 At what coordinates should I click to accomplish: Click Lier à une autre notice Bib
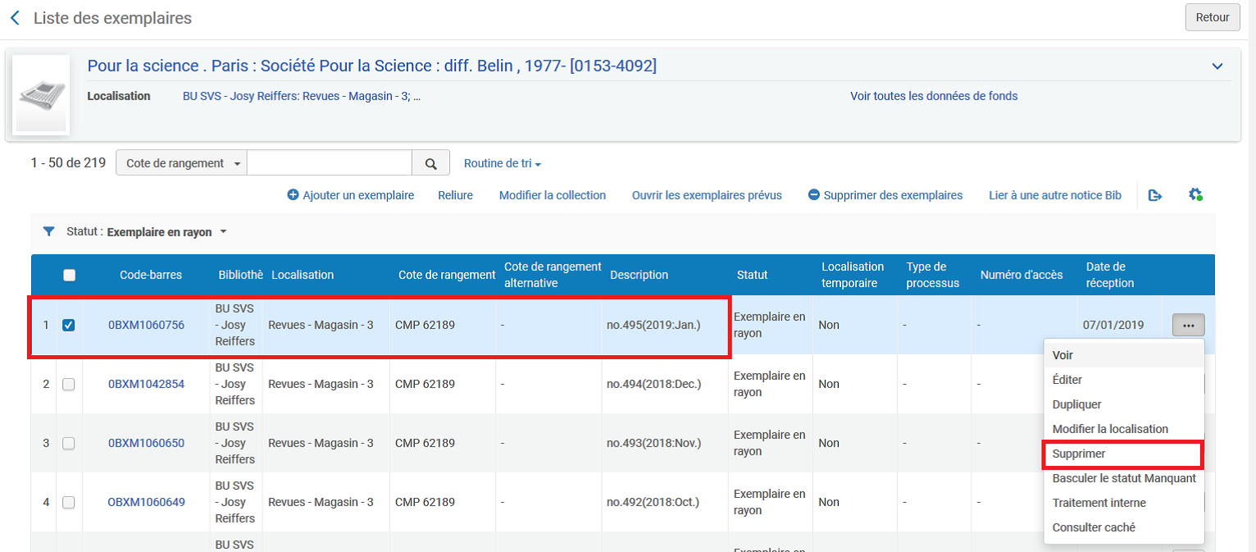1055,195
